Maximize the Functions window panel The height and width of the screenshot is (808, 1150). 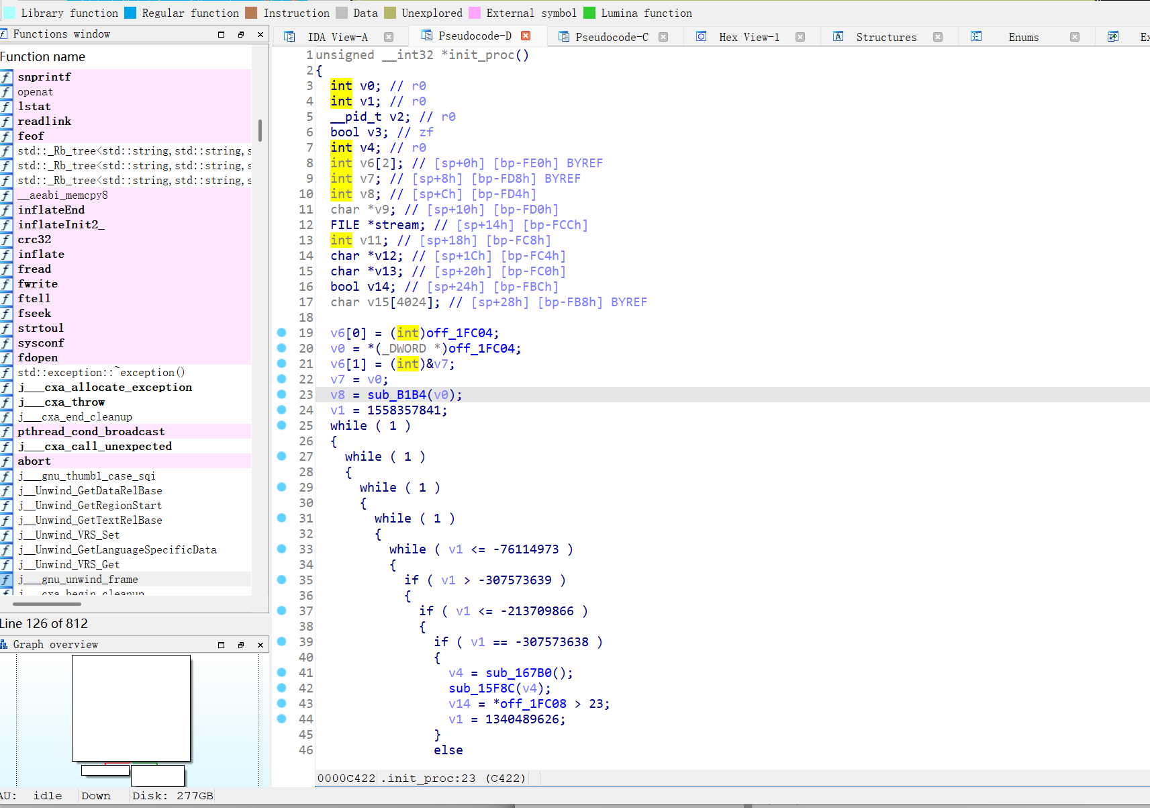tap(222, 34)
